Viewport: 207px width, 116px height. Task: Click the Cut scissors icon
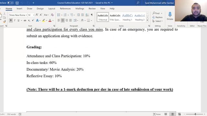[4, 14]
